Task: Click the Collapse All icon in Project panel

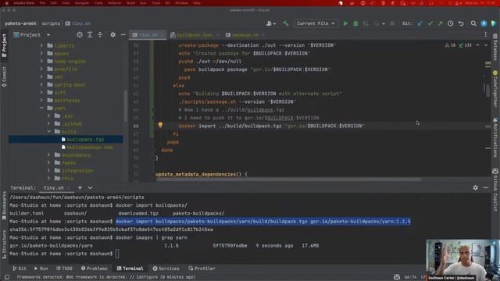Action: 100,34
